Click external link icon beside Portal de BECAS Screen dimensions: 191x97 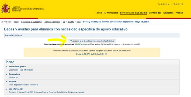[x=106, y=54]
